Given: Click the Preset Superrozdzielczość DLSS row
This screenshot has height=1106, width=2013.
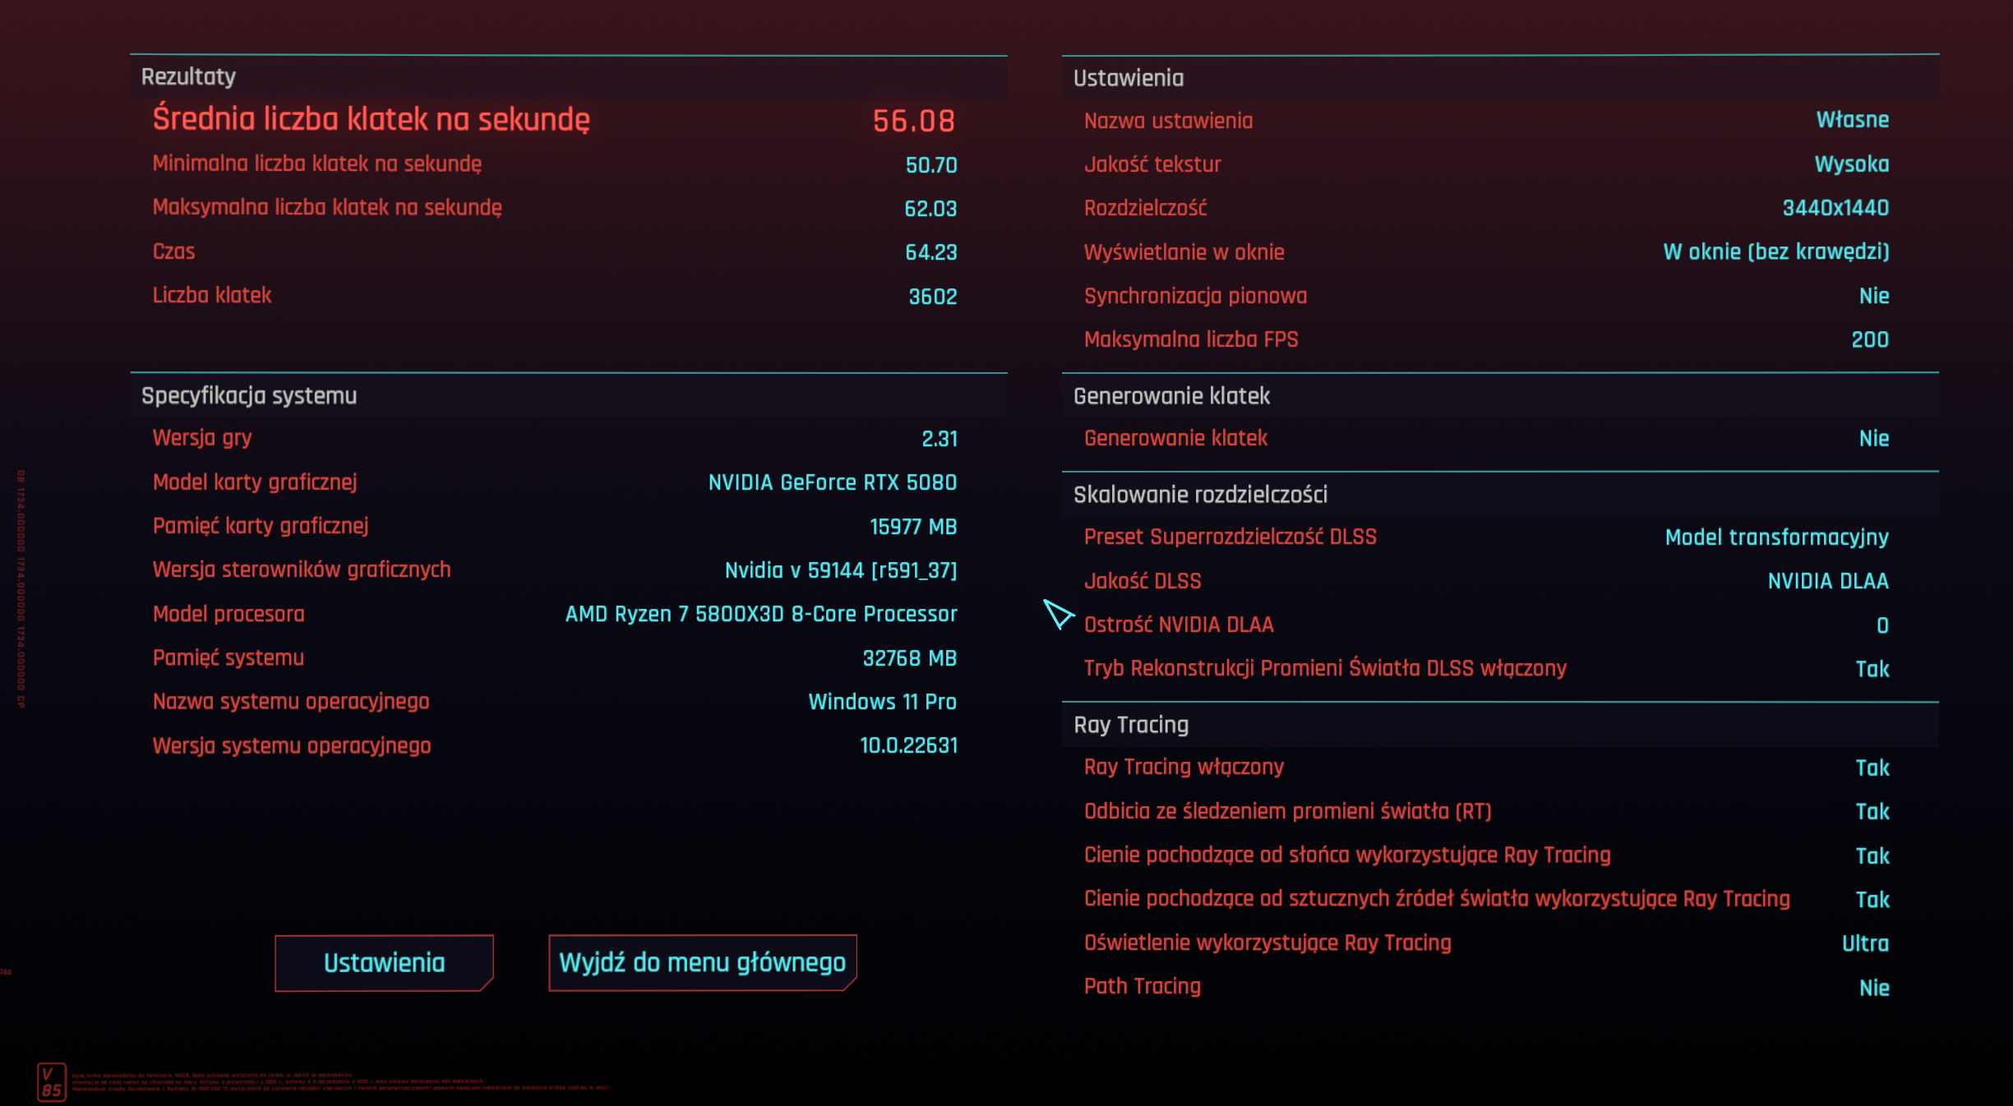Looking at the screenshot, I should pyautogui.click(x=1484, y=537).
